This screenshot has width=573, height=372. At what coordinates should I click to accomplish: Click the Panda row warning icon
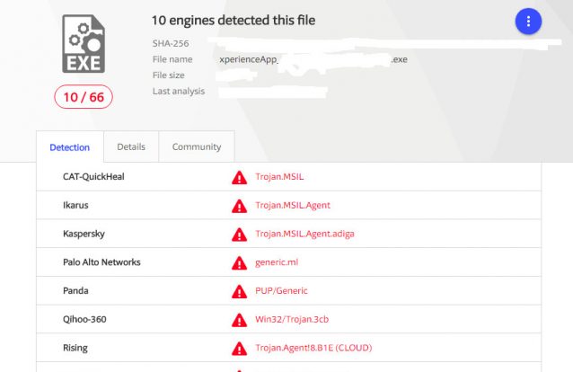239,291
